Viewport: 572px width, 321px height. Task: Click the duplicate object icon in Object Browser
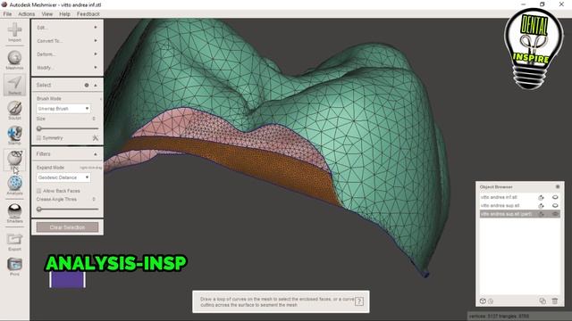point(543,300)
